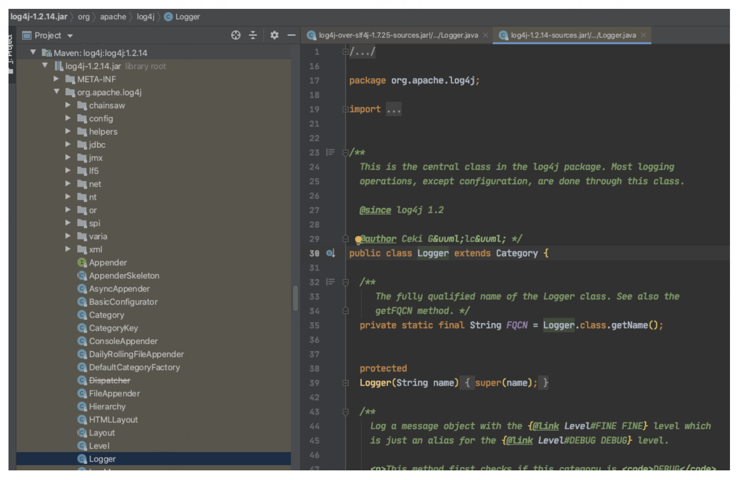Expand the chainsaw package arrow
Image resolution: width=740 pixels, height=480 pixels.
(x=68, y=105)
